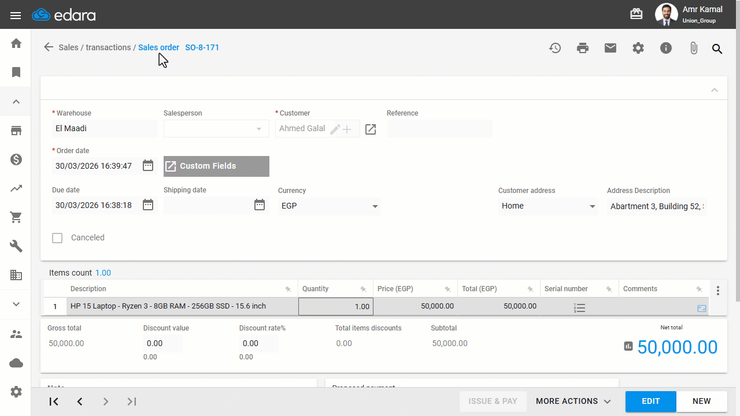Click the gift icon in header
Viewport: 740px width, 416px height.
pyautogui.click(x=637, y=14)
